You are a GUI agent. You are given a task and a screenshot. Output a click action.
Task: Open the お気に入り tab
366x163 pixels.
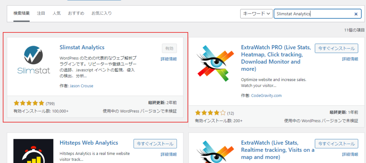[102, 13]
